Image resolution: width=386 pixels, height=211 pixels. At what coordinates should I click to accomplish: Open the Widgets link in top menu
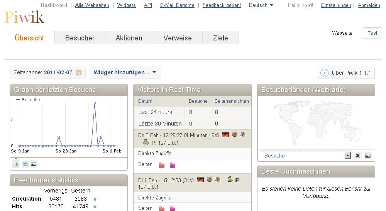pyautogui.click(x=126, y=5)
